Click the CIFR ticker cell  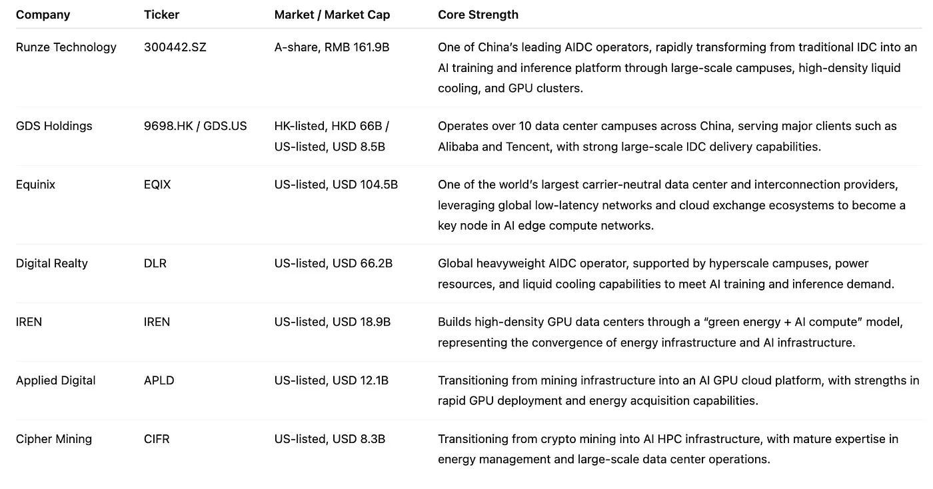tap(157, 439)
